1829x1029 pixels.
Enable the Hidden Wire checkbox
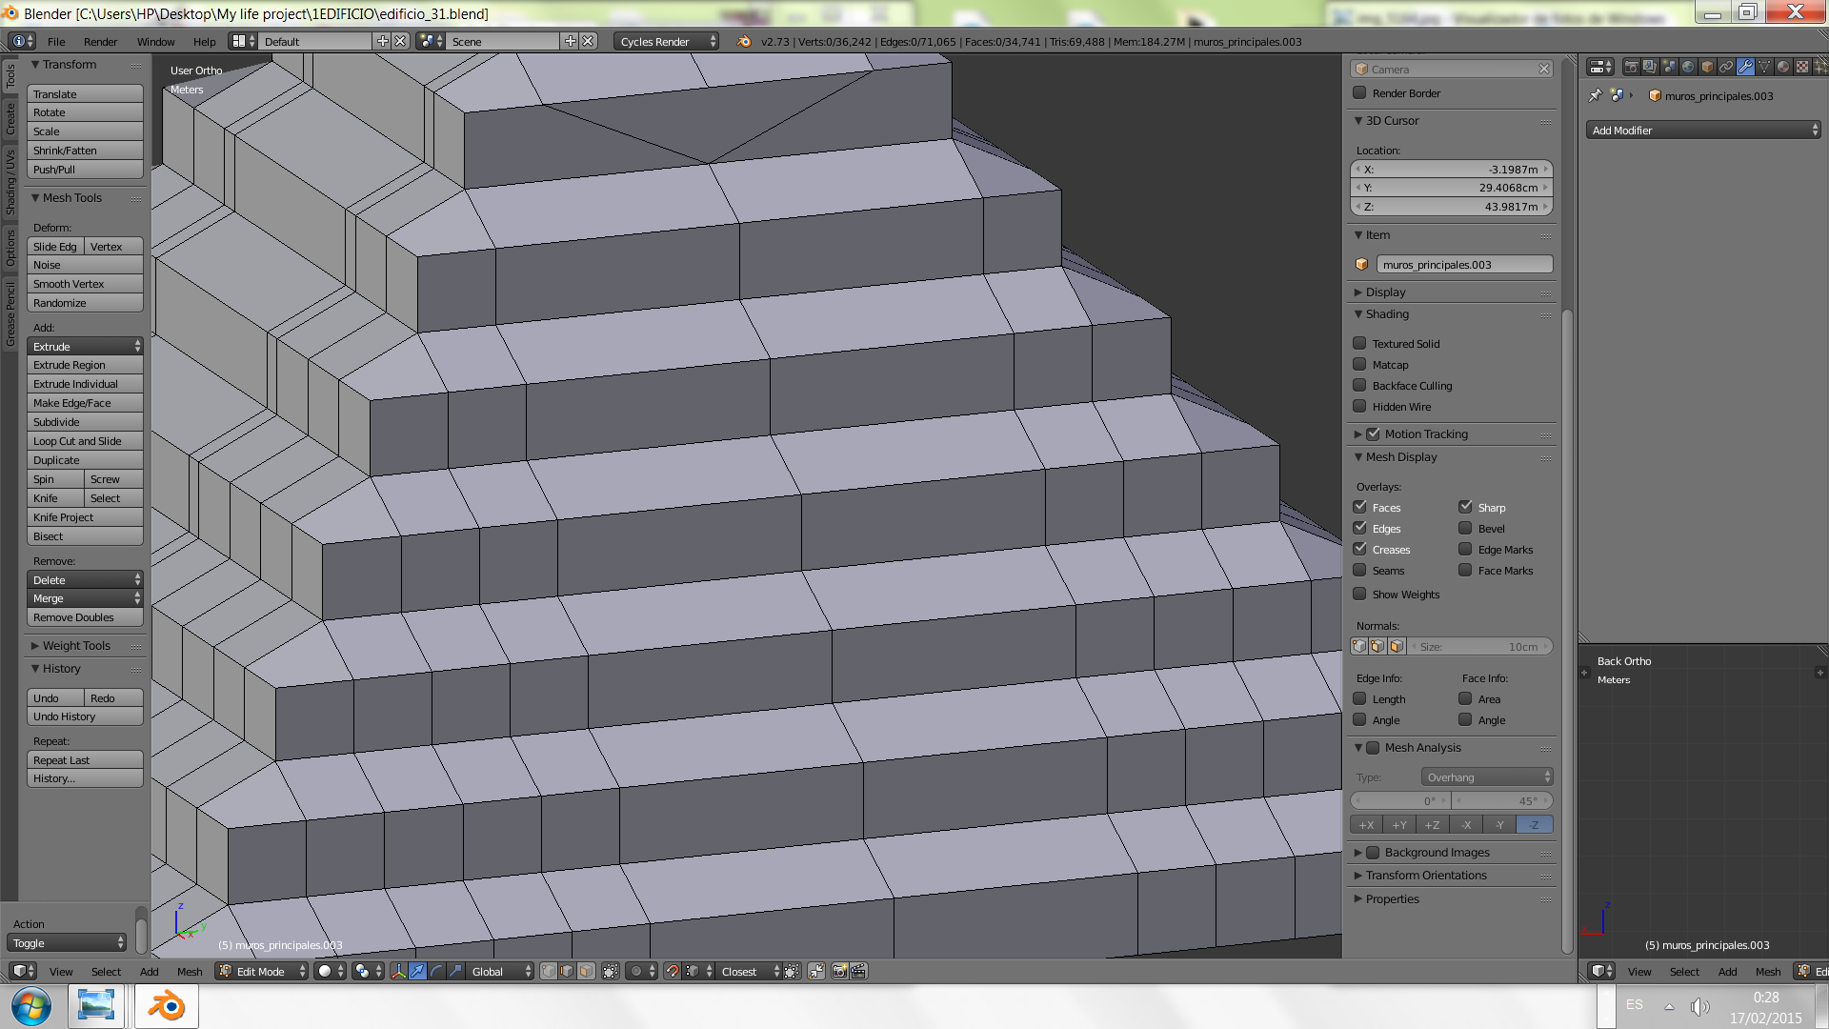click(x=1360, y=407)
